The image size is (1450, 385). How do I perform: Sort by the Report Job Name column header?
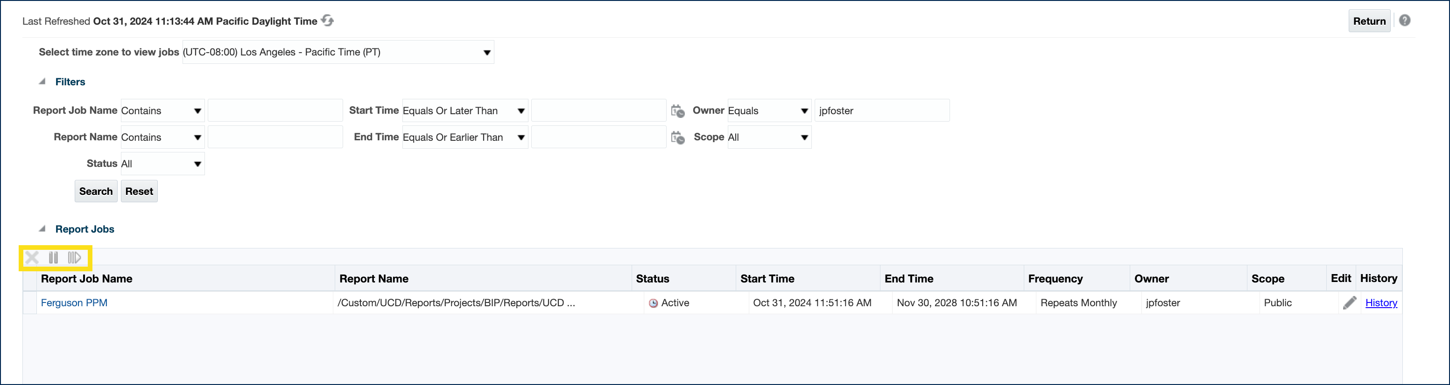pos(87,279)
